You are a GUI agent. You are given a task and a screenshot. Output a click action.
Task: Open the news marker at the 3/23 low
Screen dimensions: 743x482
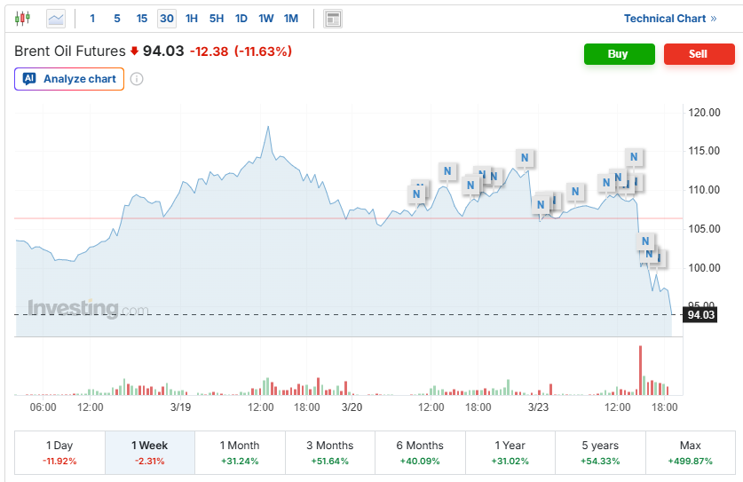click(x=540, y=205)
